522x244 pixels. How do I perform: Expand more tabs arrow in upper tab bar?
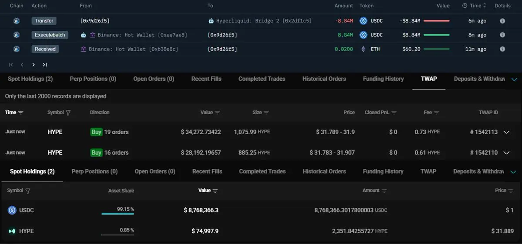(514, 79)
